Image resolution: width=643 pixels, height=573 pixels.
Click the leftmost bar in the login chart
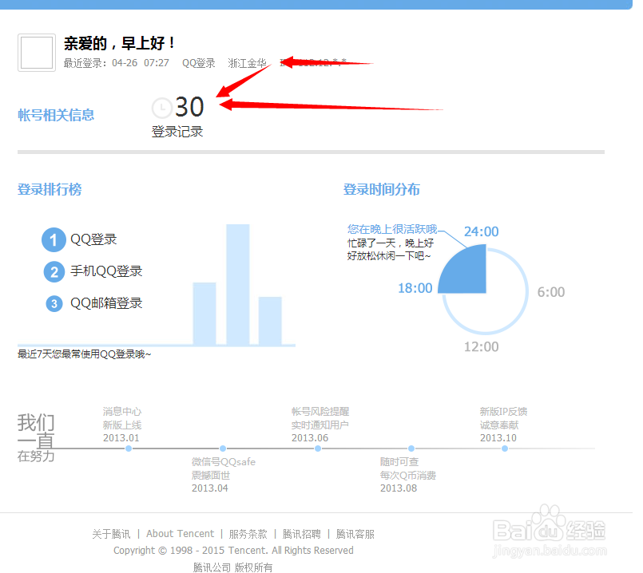[x=204, y=314]
